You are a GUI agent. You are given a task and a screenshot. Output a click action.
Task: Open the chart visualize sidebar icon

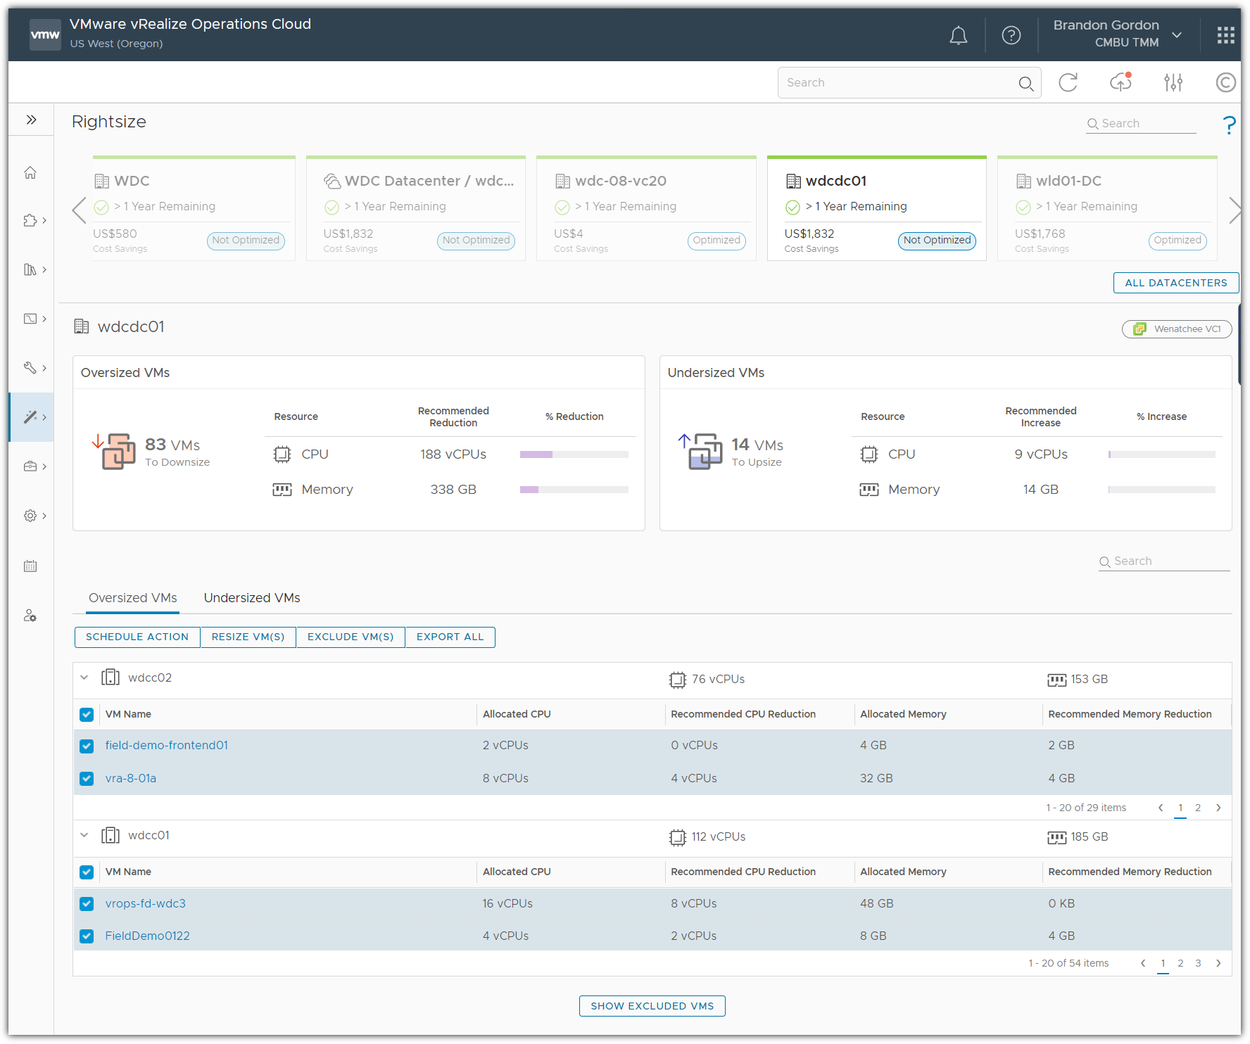[x=30, y=319]
